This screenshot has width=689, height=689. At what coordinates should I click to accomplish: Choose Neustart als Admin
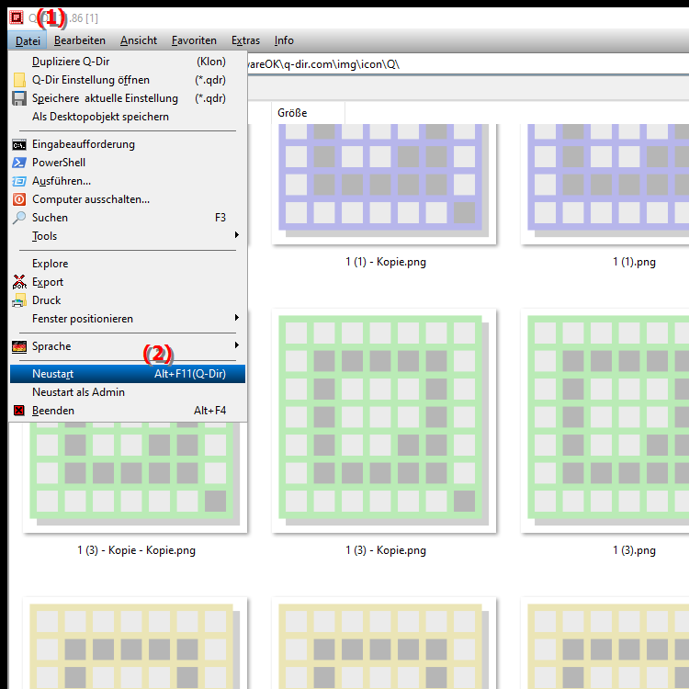click(128, 392)
